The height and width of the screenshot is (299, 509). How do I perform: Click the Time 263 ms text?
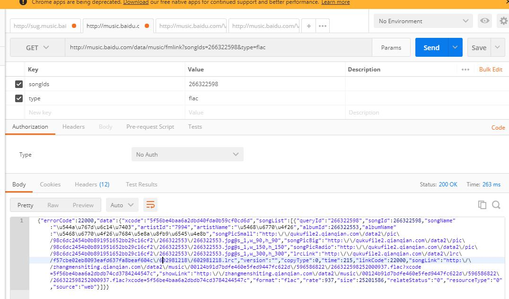[x=483, y=185]
